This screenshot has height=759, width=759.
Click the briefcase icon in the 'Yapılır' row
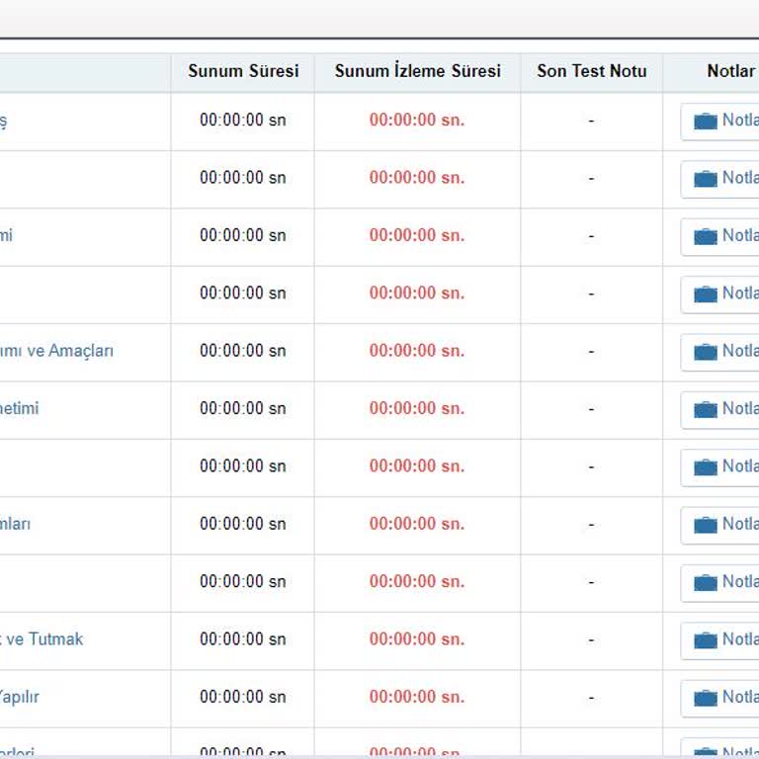pos(705,698)
